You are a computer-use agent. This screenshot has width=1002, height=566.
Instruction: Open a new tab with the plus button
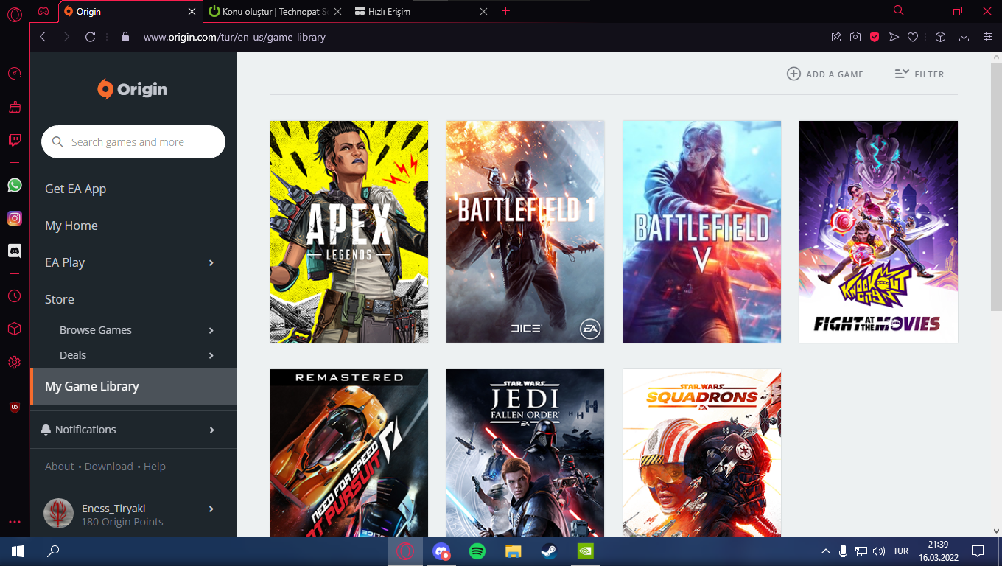(x=505, y=11)
